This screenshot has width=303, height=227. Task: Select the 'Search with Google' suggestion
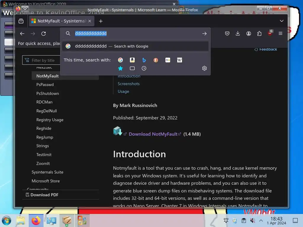point(135,46)
